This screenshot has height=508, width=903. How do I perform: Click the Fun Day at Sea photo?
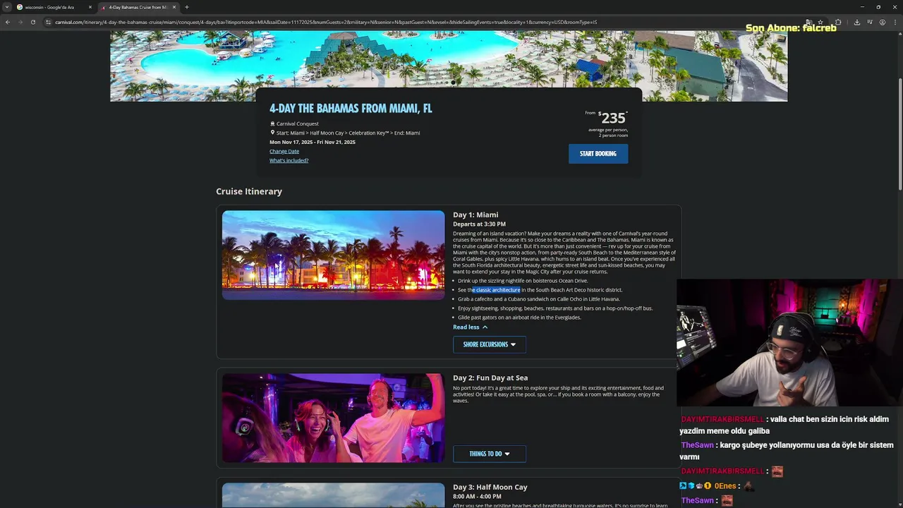point(333,418)
